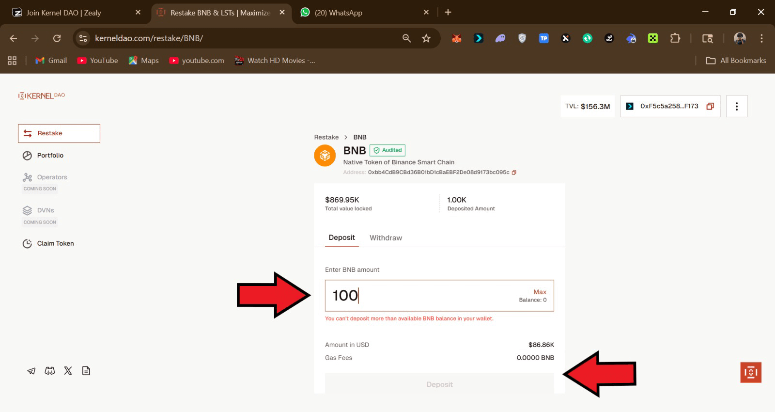
Task: Go to Portfolio in sidebar
Action: [50, 156]
